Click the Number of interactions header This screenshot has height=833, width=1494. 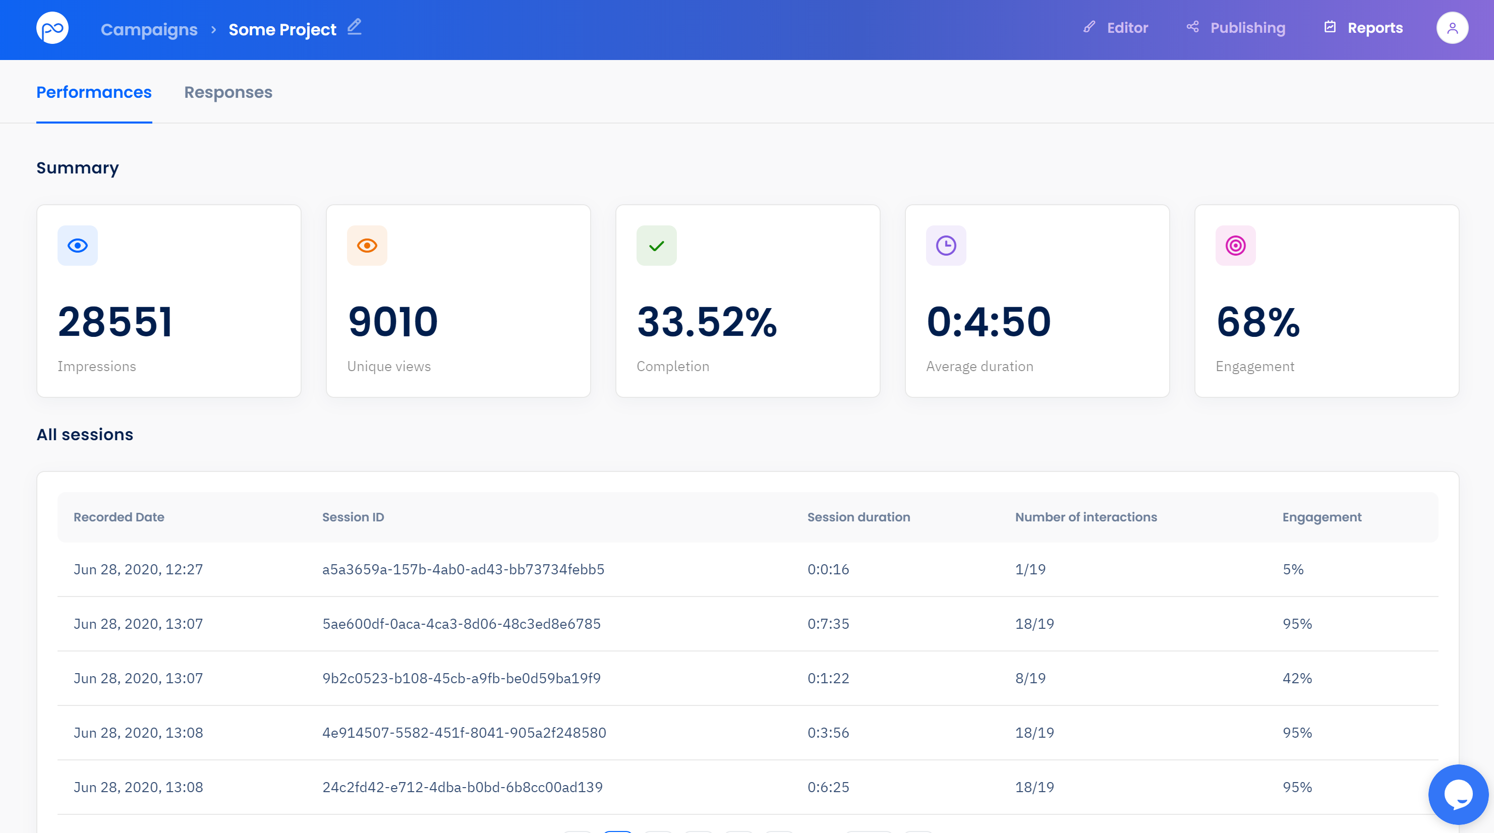click(1086, 517)
